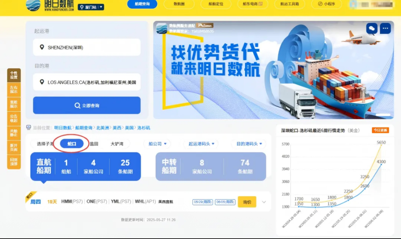Select the 大铲湾 sub-port tab

[x=117, y=144]
